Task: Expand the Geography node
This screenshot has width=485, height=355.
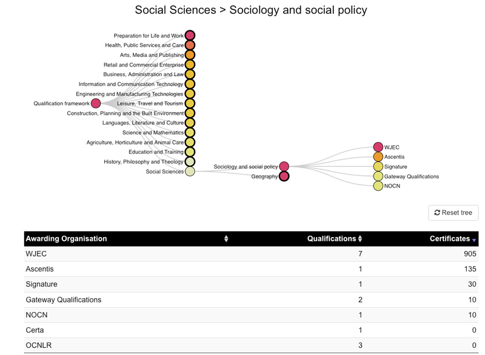Action: pos(284,177)
